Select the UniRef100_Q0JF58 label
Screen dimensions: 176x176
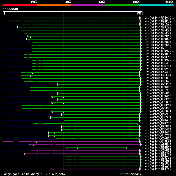point(158,57)
